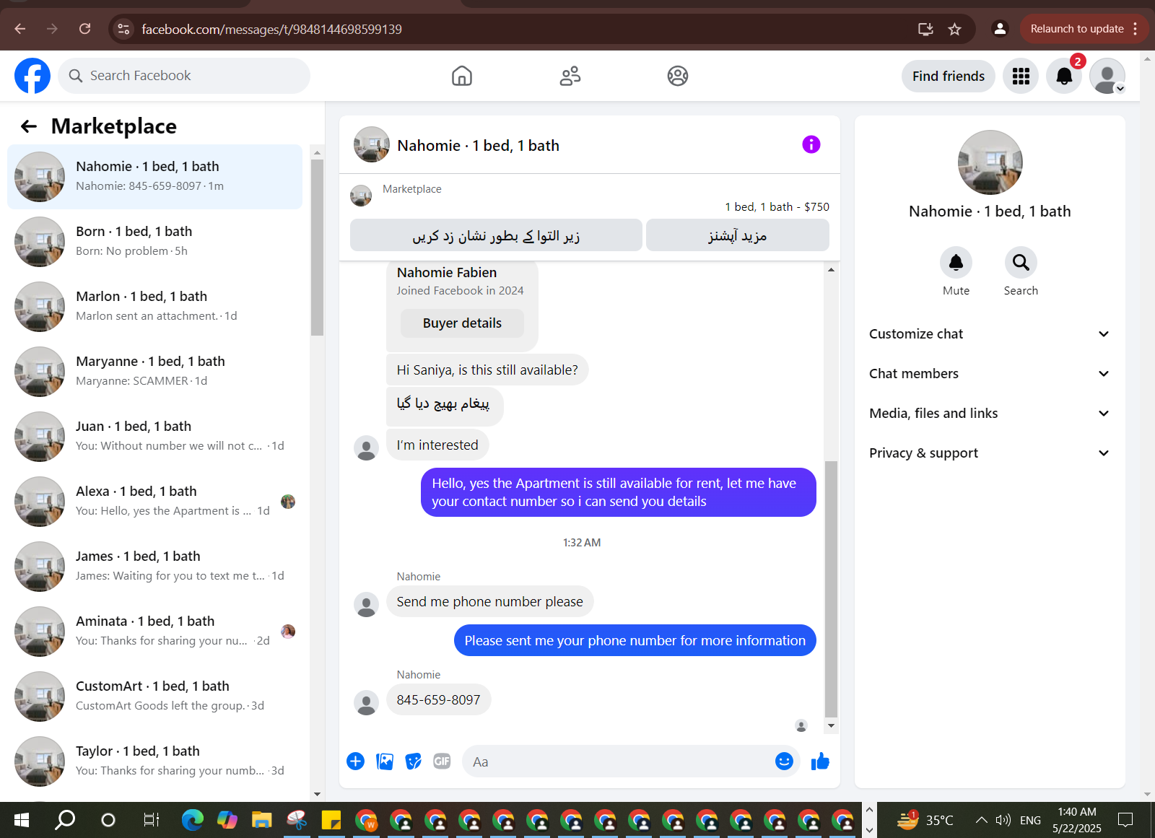This screenshot has width=1155, height=838.
Task: Reload the page with browser refresh icon
Action: [x=85, y=29]
